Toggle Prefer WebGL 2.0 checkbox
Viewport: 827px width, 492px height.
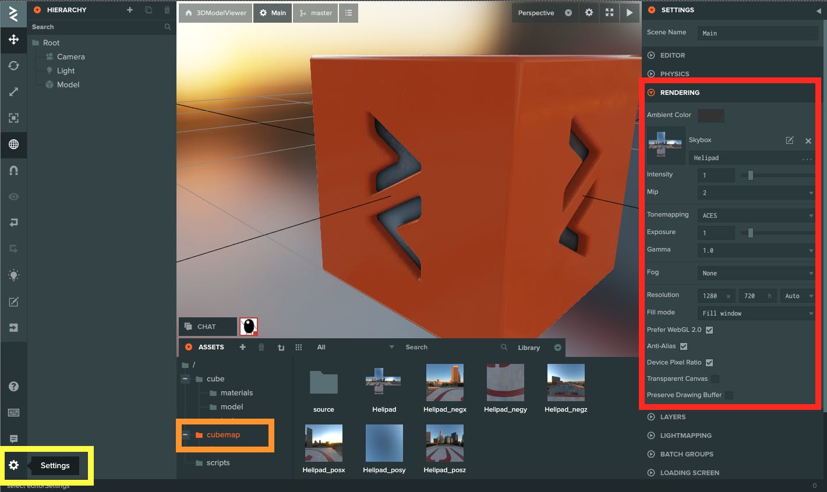click(709, 330)
